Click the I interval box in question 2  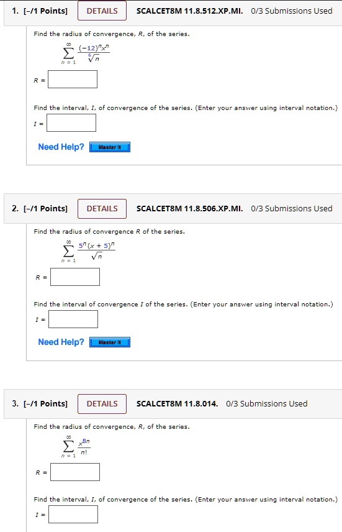point(73,319)
